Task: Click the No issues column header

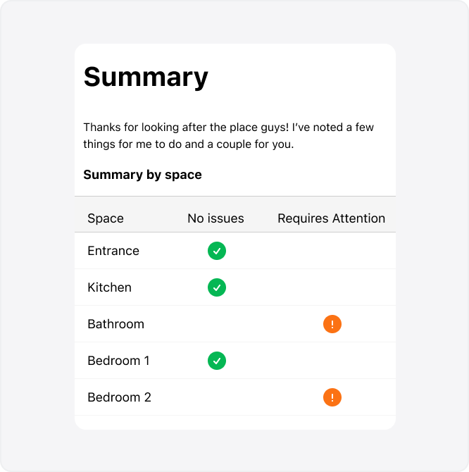Action: click(x=215, y=218)
